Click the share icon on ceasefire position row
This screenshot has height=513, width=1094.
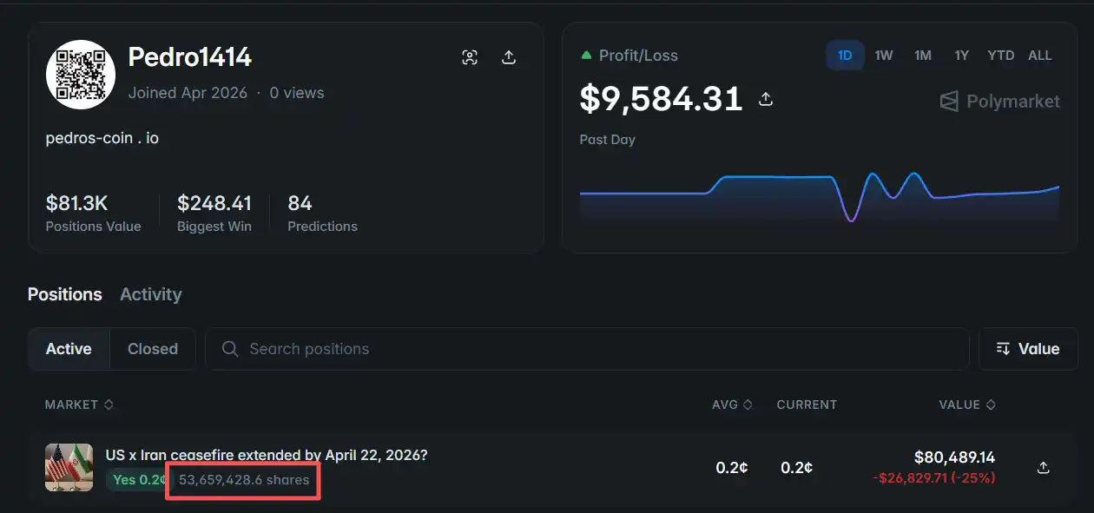coord(1044,468)
